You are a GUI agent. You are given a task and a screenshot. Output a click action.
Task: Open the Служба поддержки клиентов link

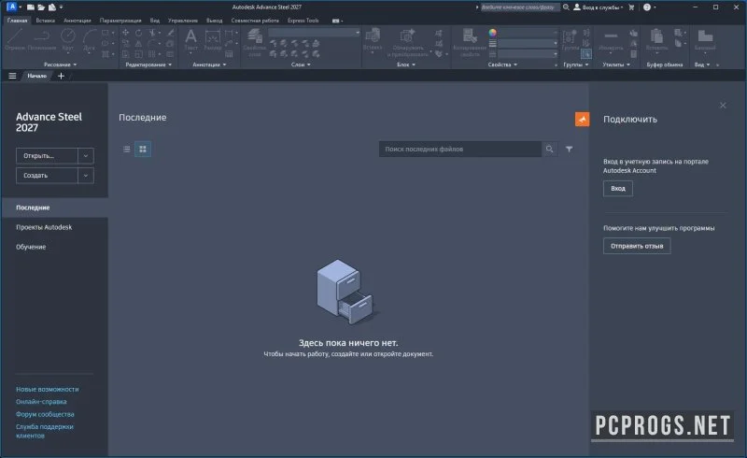click(x=44, y=431)
